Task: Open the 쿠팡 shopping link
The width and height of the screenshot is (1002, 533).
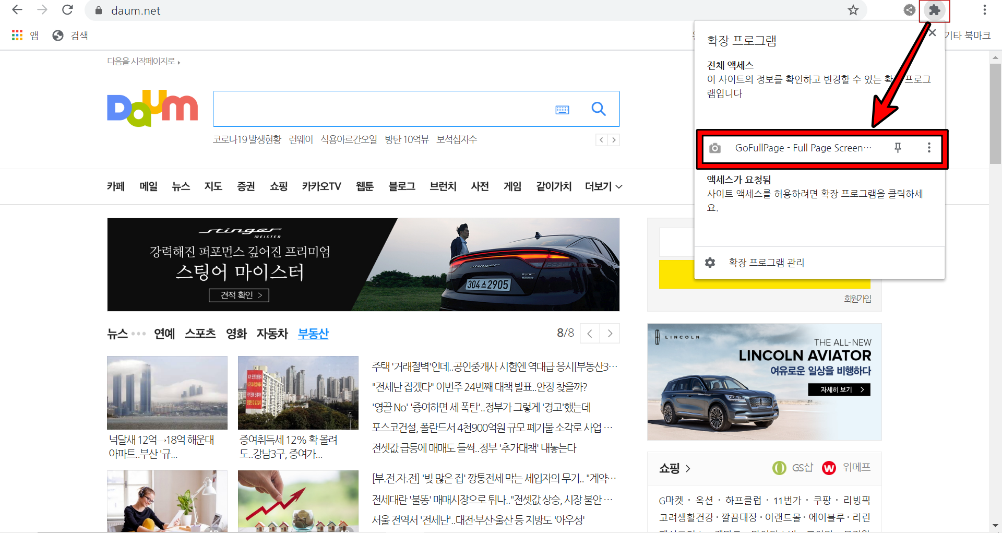Action: pyautogui.click(x=822, y=500)
